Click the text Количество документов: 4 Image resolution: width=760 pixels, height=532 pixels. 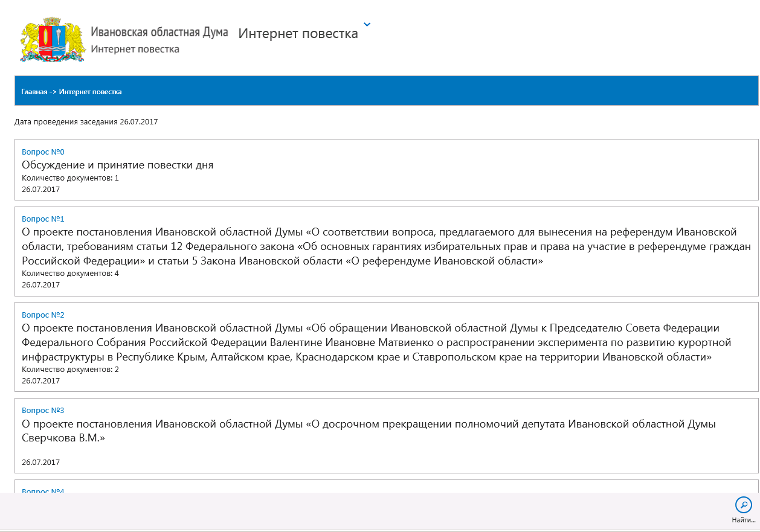pos(70,274)
